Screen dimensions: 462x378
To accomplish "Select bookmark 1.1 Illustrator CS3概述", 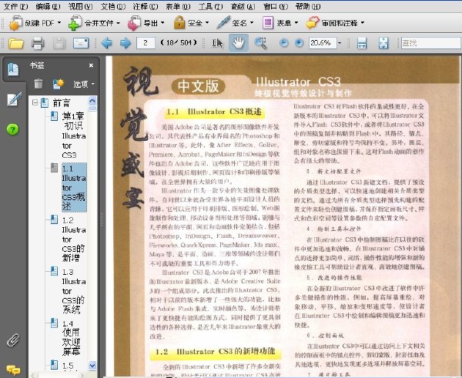I will [x=74, y=187].
